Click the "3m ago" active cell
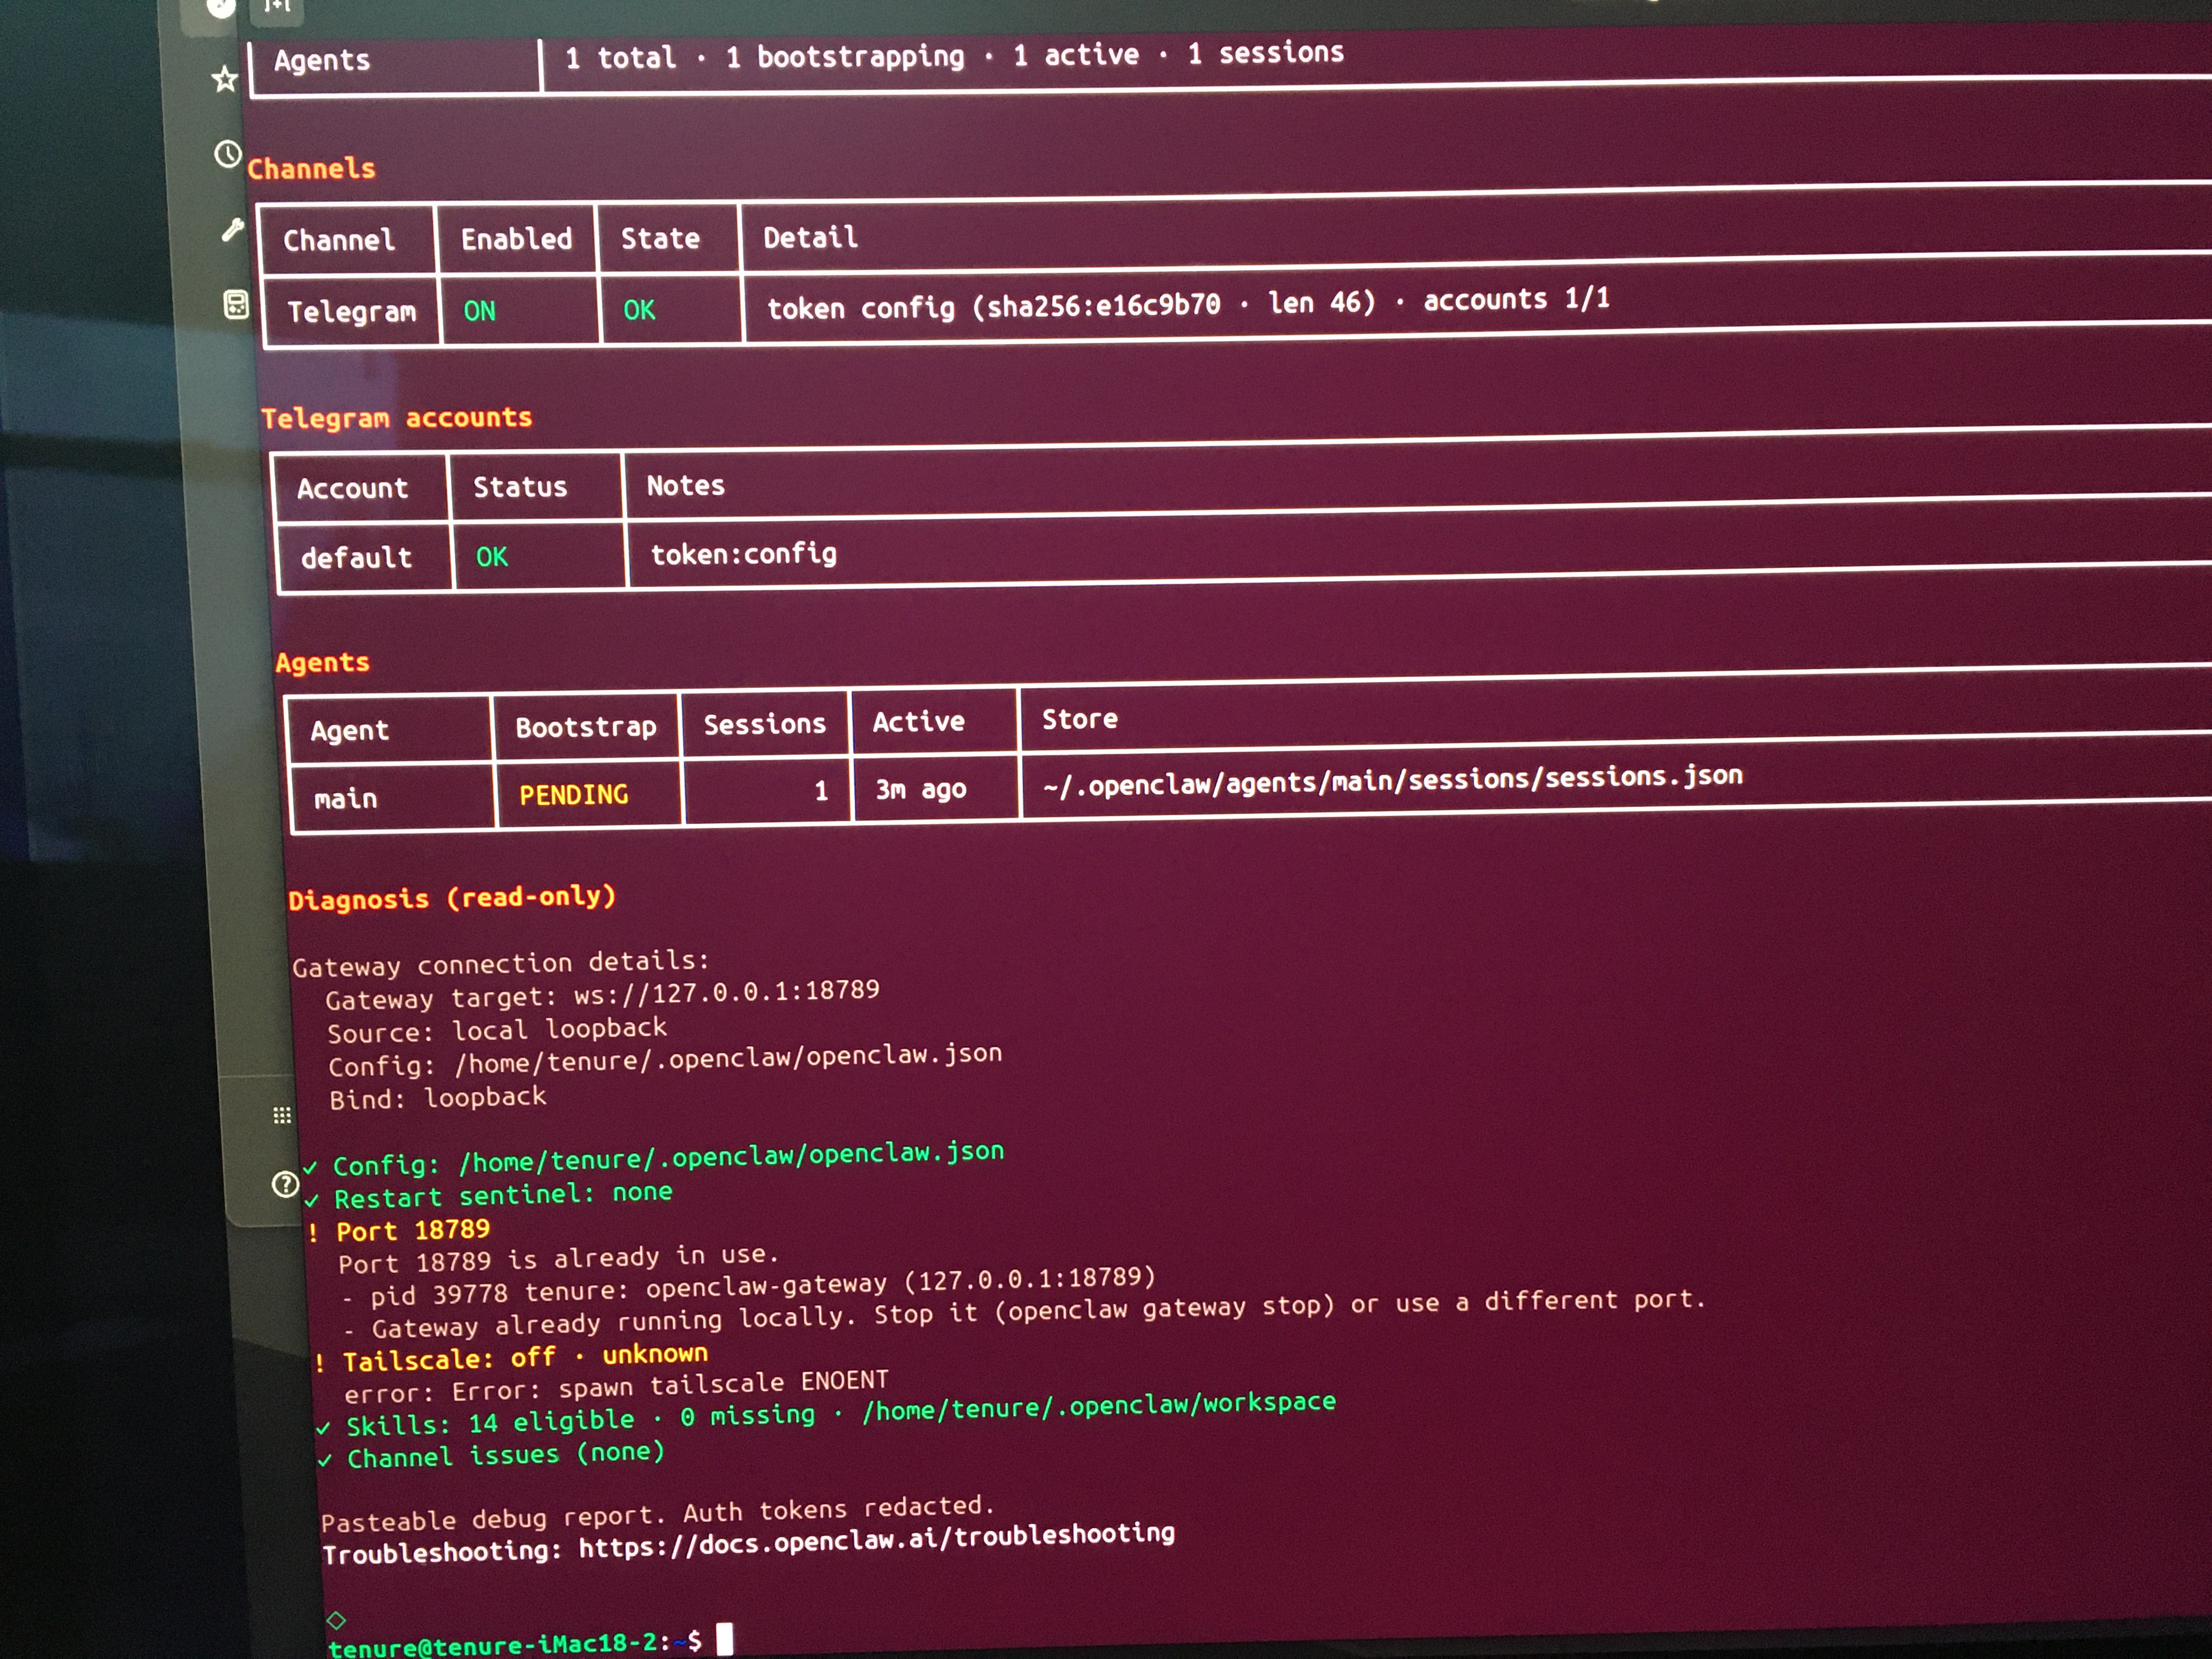 [x=921, y=790]
